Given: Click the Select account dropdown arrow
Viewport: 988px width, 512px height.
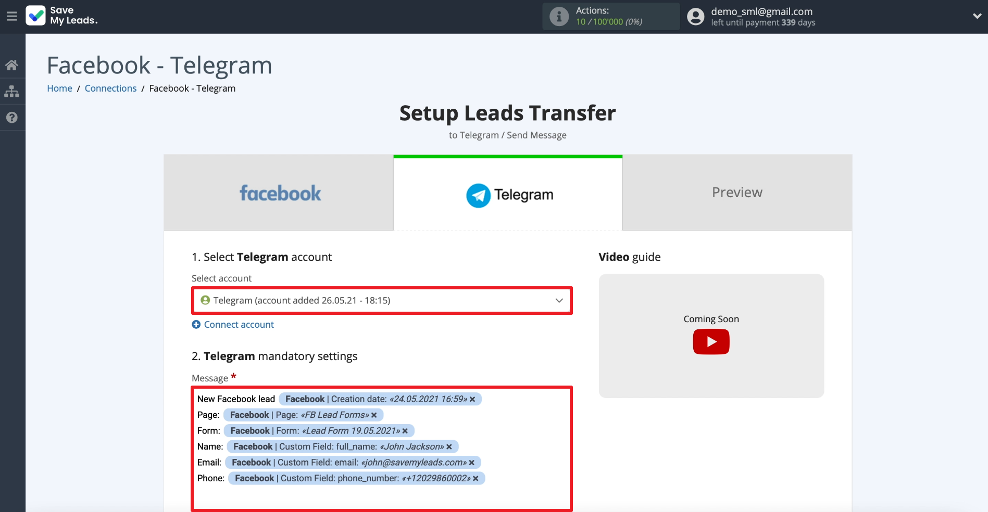Looking at the screenshot, I should coord(559,300).
